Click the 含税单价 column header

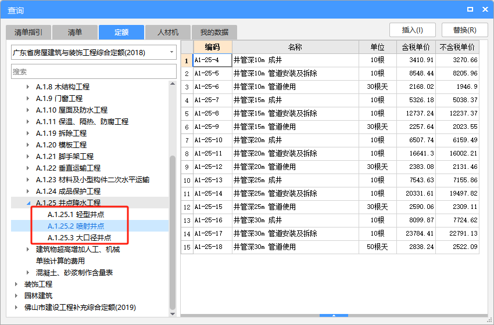[416, 47]
